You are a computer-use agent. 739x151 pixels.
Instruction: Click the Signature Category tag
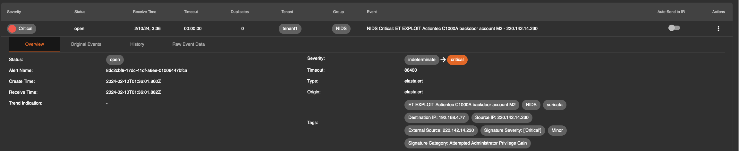pyautogui.click(x=467, y=143)
